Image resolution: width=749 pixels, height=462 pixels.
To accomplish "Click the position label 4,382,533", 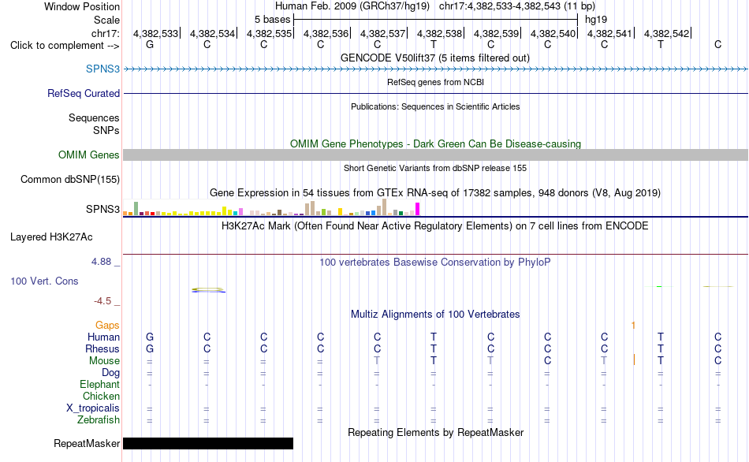I will 156,33.
